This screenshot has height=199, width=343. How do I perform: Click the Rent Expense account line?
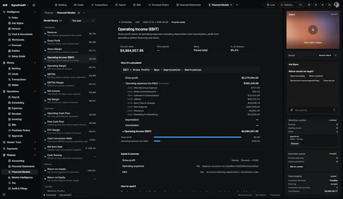(193, 107)
